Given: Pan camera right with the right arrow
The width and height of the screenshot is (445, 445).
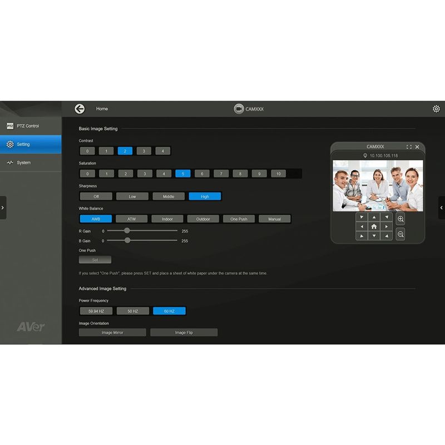Looking at the screenshot, I should pyautogui.click(x=386, y=226).
